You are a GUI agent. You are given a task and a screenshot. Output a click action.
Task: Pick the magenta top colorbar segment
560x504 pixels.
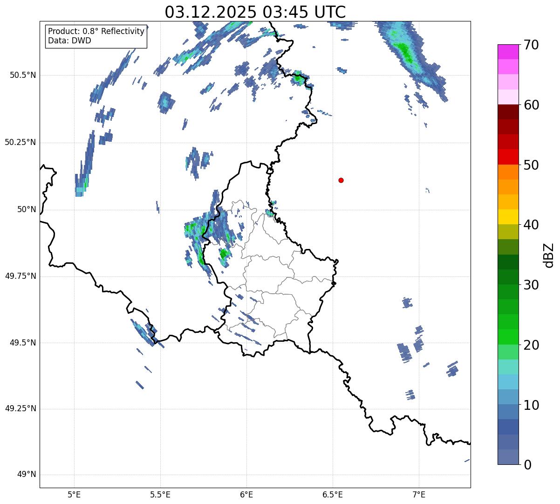508,52
